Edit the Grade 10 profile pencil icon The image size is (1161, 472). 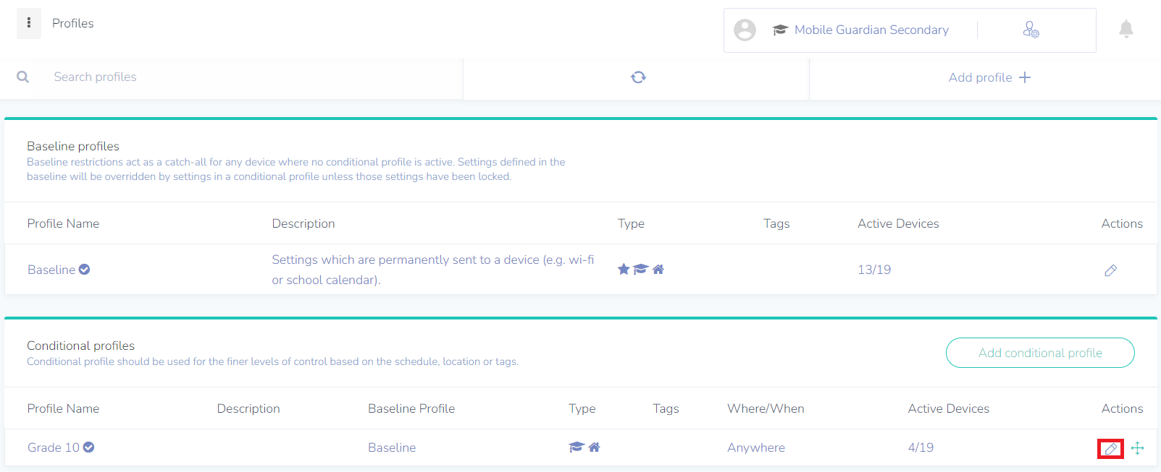(x=1110, y=449)
